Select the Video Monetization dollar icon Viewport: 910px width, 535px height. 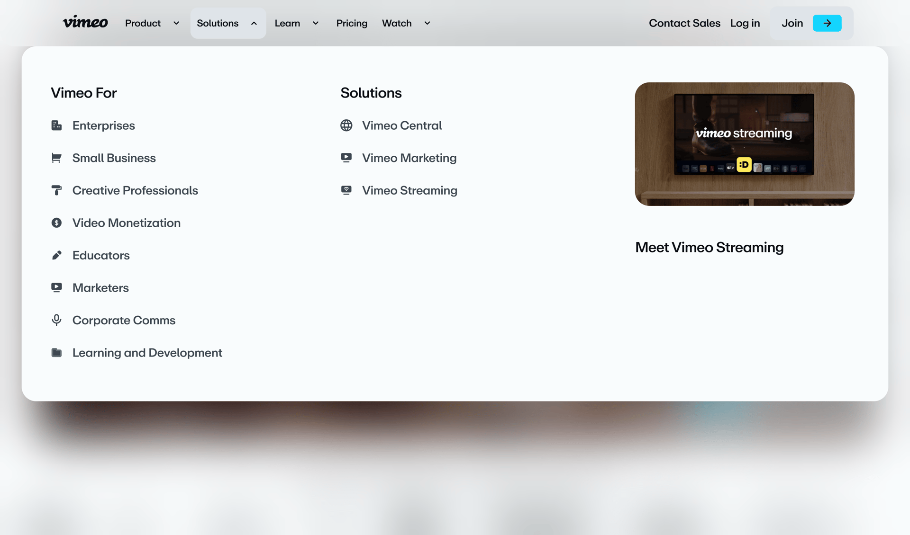click(56, 223)
